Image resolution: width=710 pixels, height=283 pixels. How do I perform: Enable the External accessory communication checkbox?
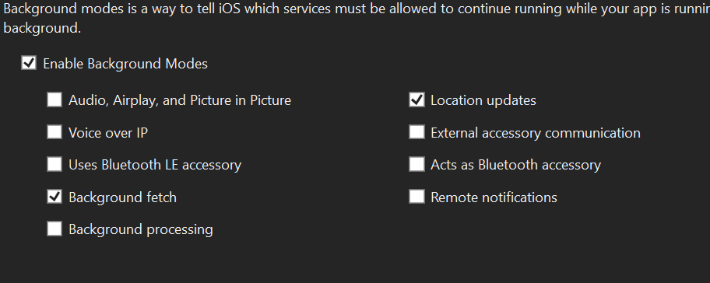[x=417, y=132]
